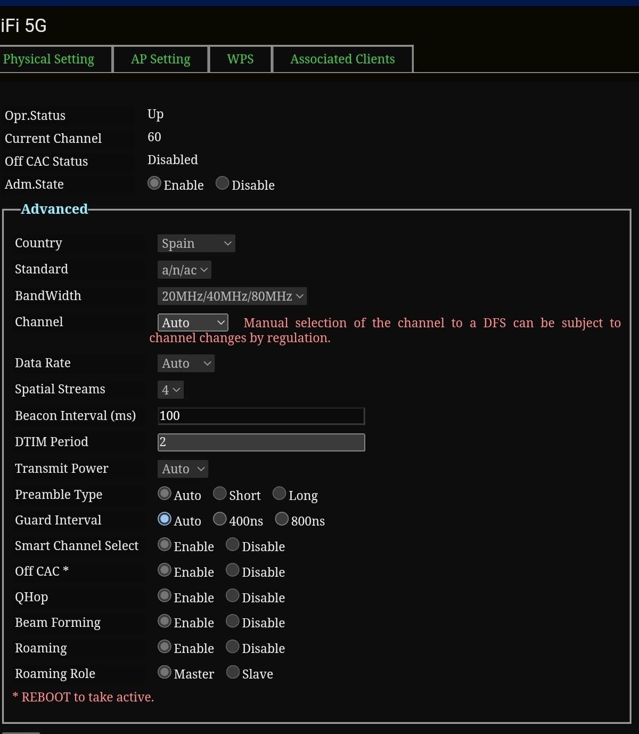Screen dimensions: 639x734
Task: Open the Data Rate dropdown
Action: pos(185,363)
